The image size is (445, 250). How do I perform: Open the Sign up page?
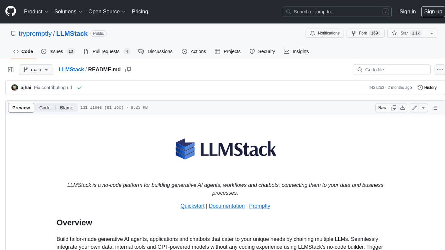click(x=433, y=11)
